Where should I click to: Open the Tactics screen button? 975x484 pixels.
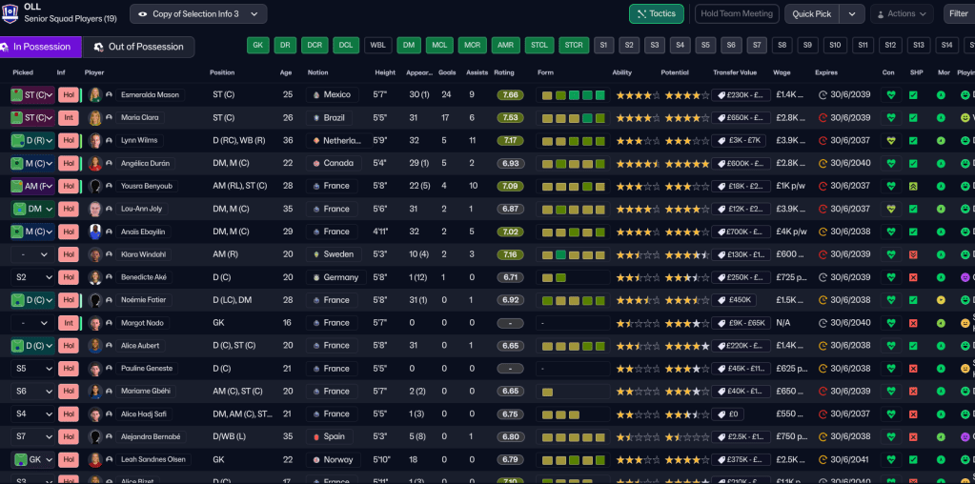(656, 14)
